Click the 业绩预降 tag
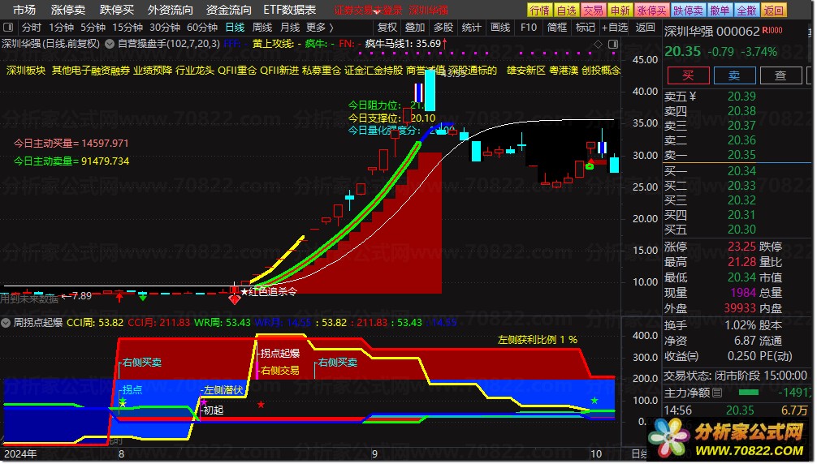This screenshot has height=464, width=817. 153,71
